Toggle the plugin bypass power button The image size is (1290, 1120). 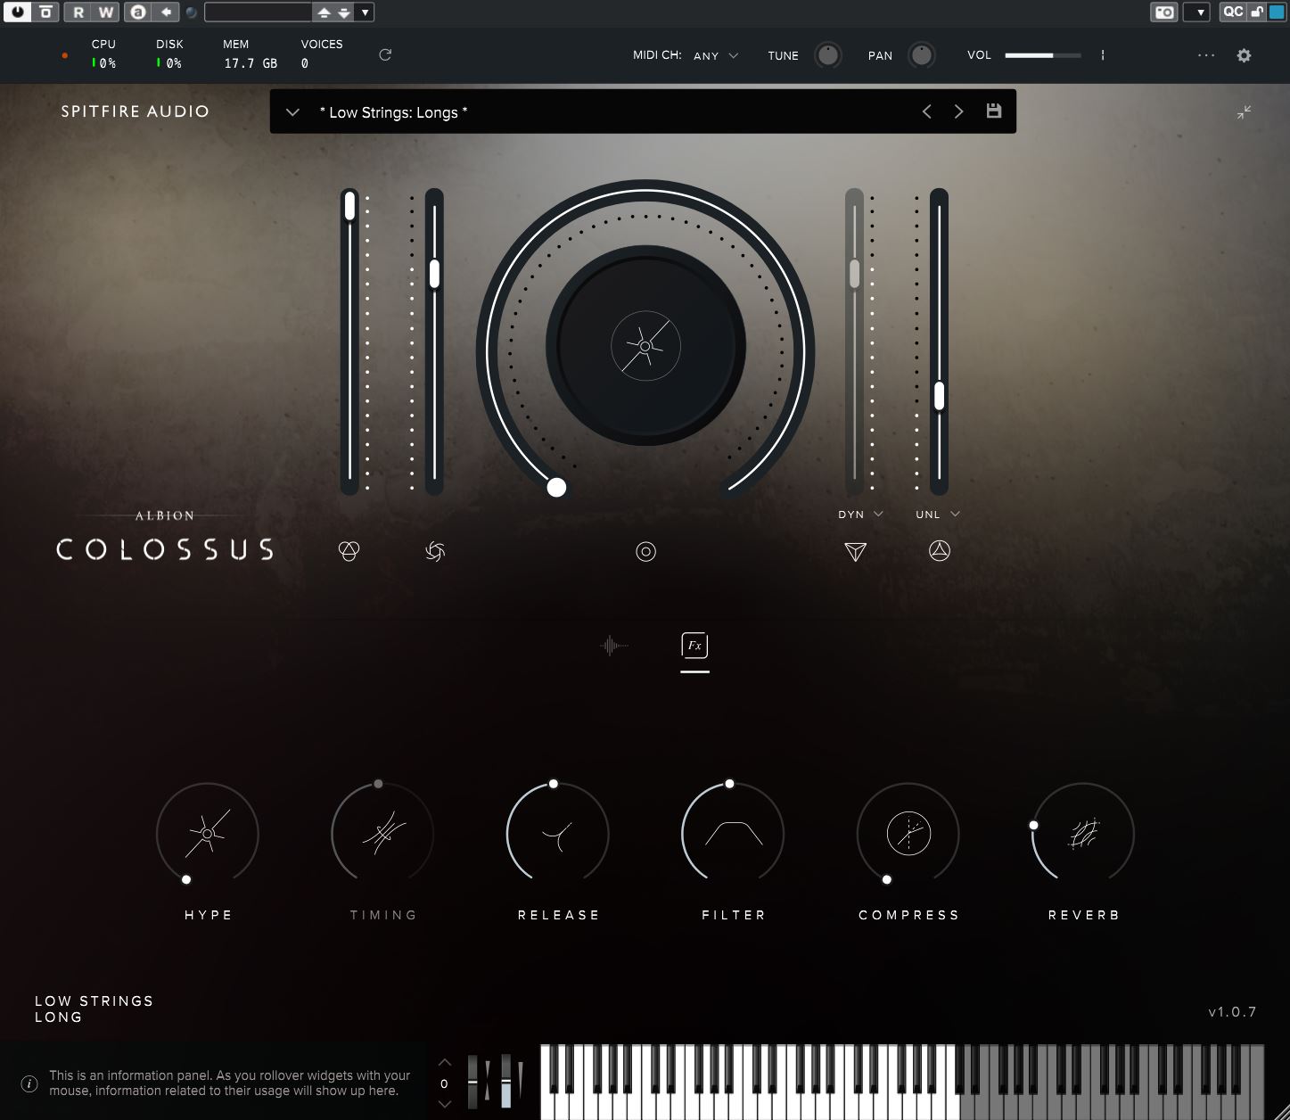click(18, 12)
